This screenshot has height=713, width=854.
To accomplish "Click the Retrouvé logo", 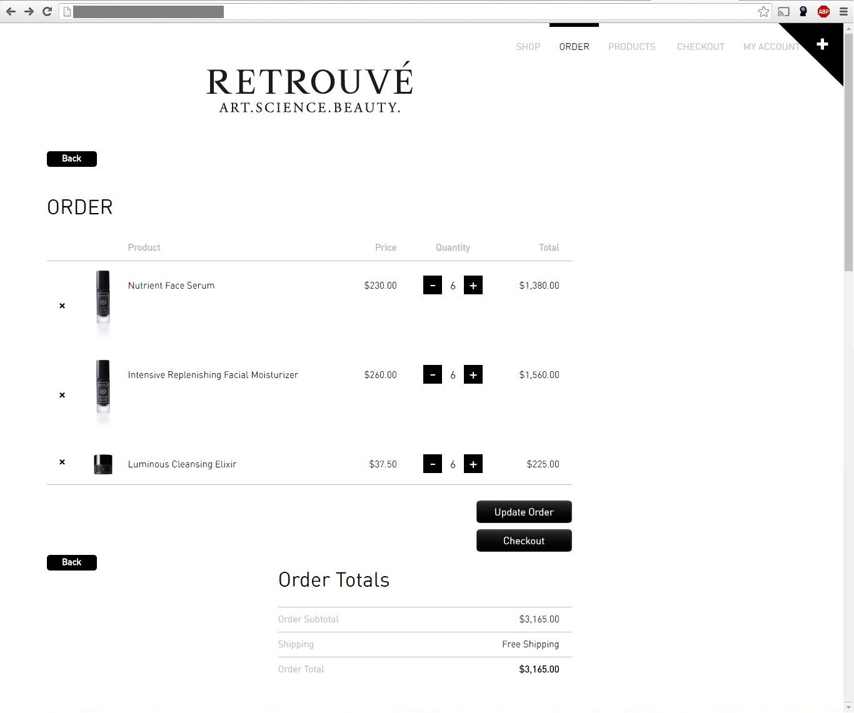I will click(x=309, y=87).
